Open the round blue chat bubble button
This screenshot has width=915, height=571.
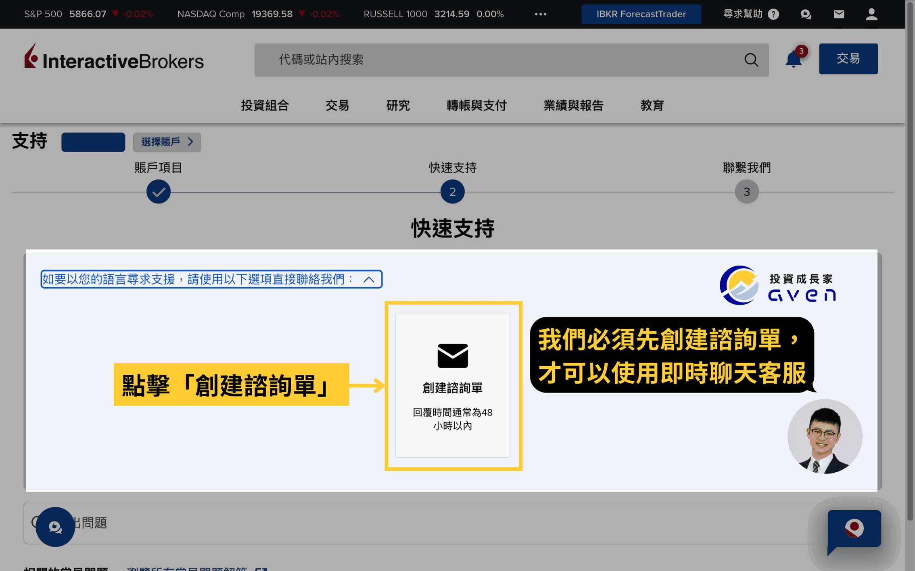click(x=55, y=526)
